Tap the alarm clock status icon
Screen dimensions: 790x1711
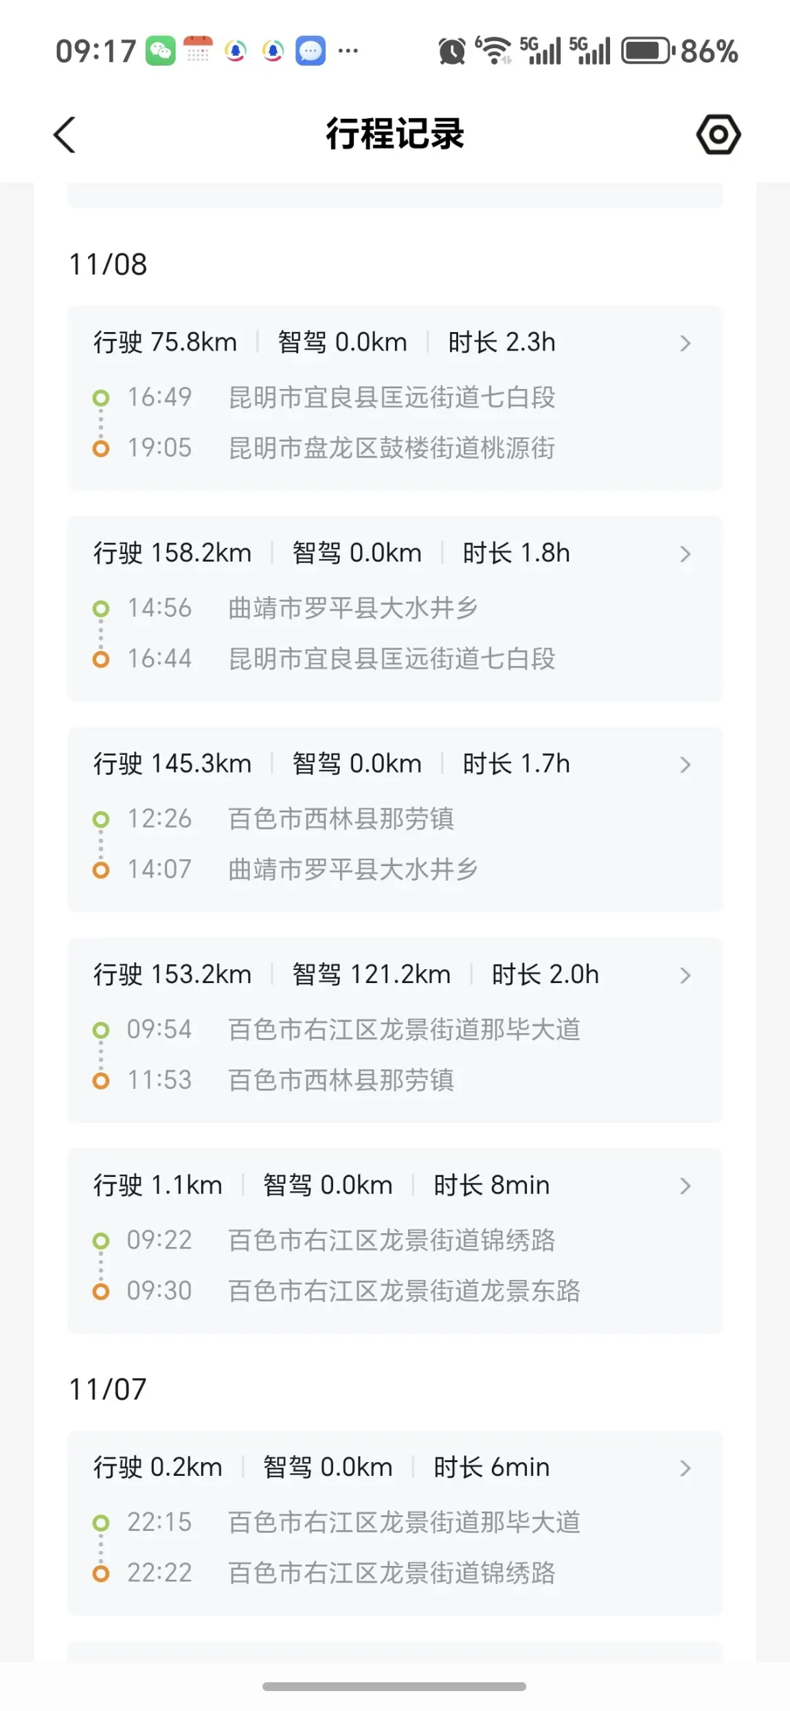(451, 52)
